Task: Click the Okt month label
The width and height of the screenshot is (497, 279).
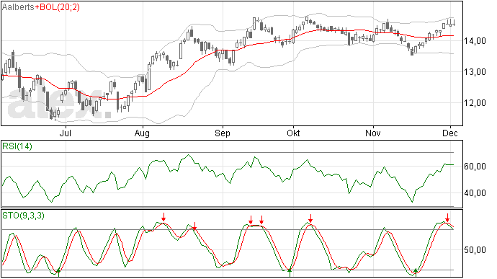Action: pos(293,133)
